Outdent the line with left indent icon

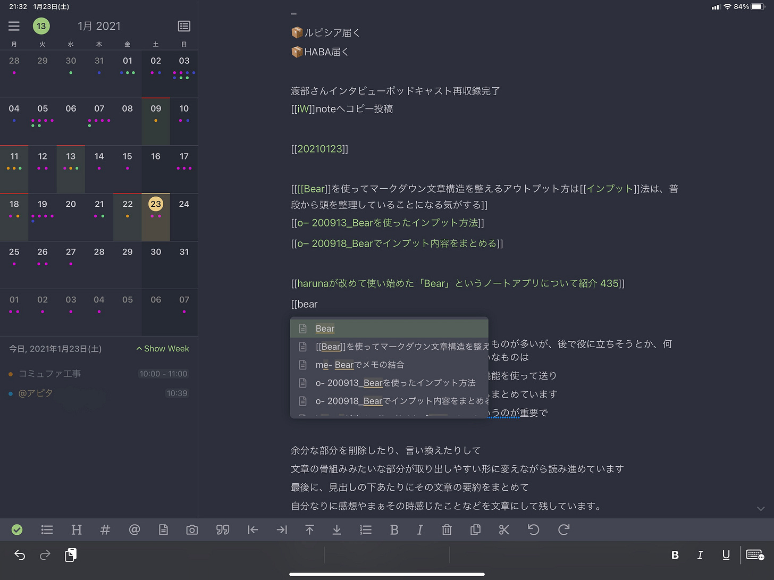(253, 529)
